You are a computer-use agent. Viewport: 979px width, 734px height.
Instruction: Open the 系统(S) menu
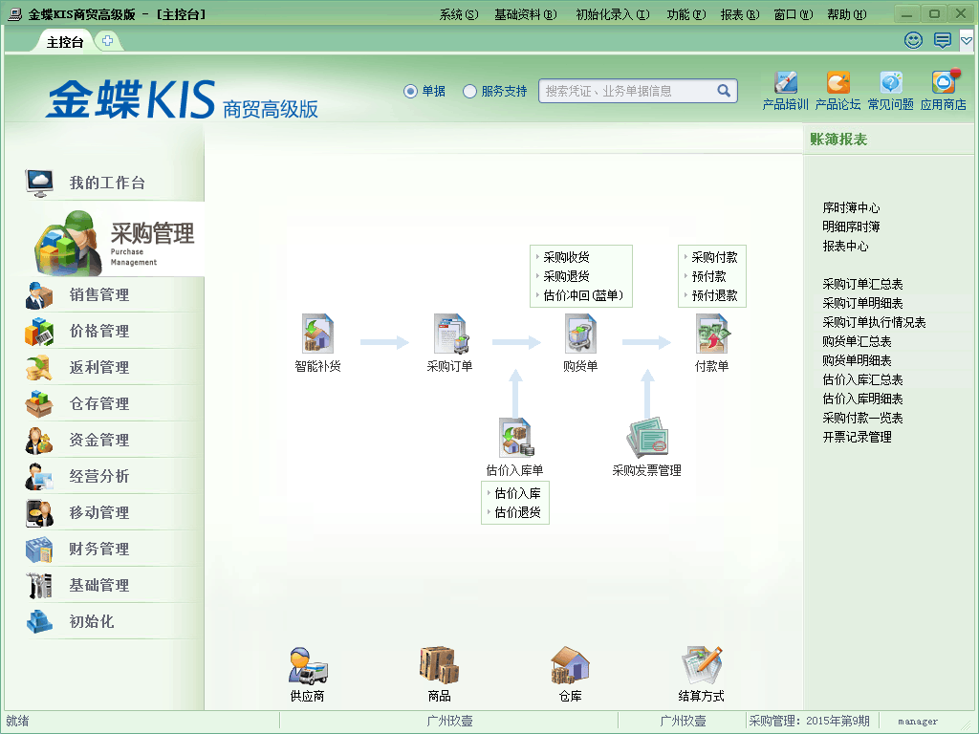458,14
